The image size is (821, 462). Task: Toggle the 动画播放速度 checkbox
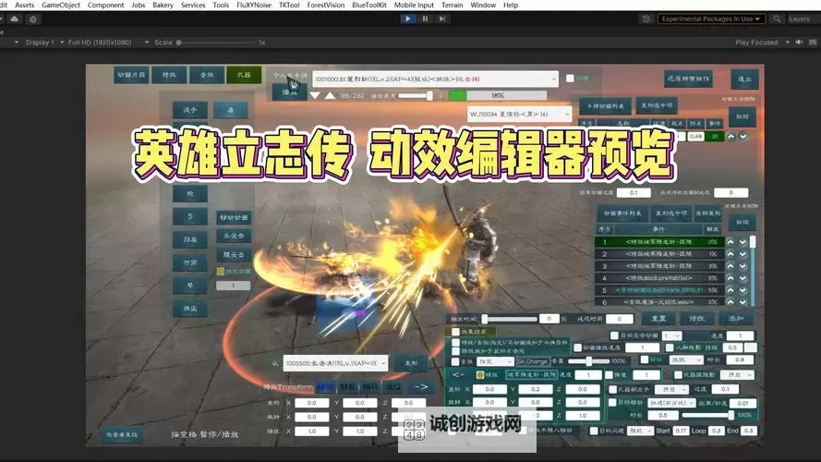pos(577,347)
